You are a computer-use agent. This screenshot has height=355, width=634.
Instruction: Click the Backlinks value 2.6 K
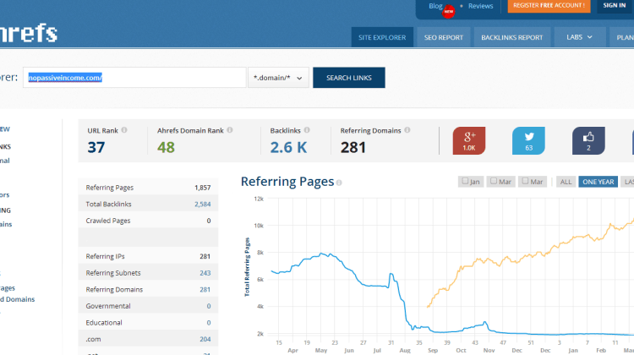(289, 148)
